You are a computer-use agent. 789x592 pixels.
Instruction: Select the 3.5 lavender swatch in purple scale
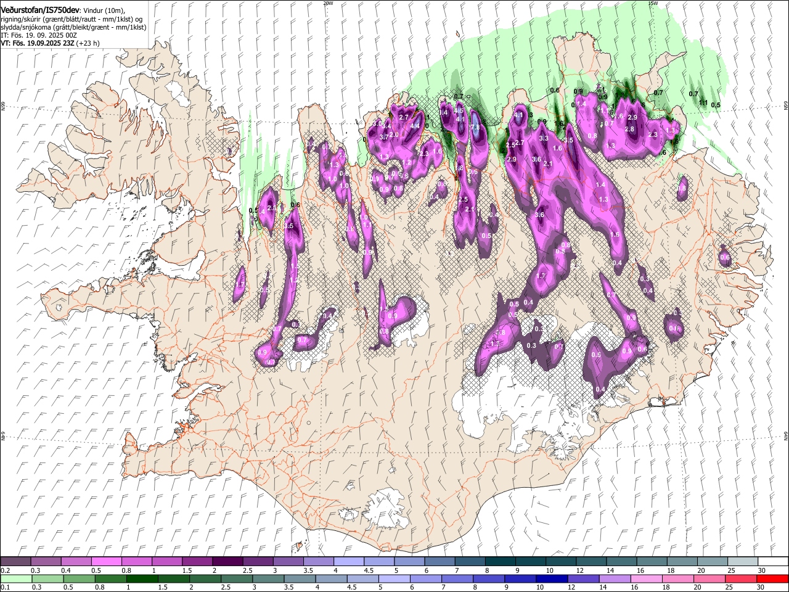319,561
